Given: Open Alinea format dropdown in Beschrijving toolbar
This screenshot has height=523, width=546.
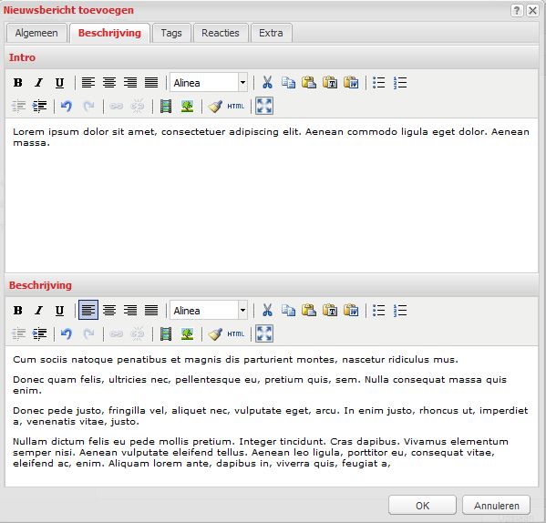Looking at the screenshot, I should 209,310.
